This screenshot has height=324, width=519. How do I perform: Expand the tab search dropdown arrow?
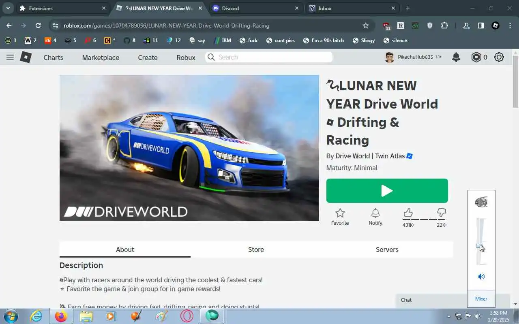click(8, 8)
